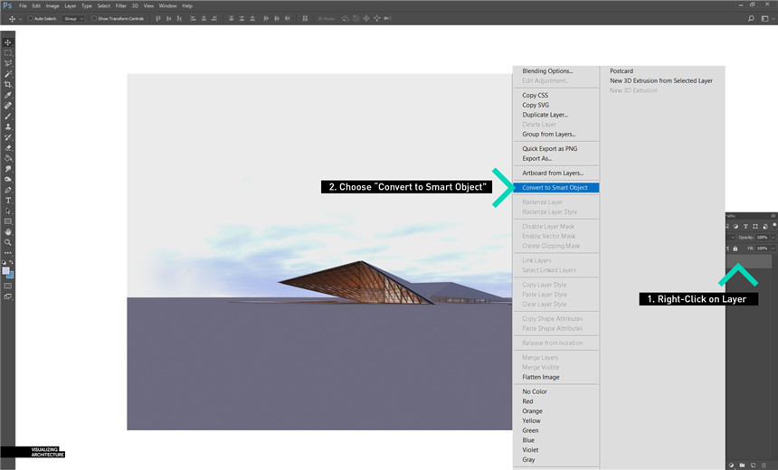Select the Type tool

8,200
